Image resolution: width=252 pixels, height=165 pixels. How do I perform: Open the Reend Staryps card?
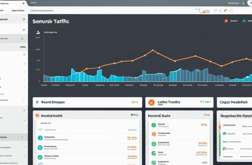coord(87,102)
